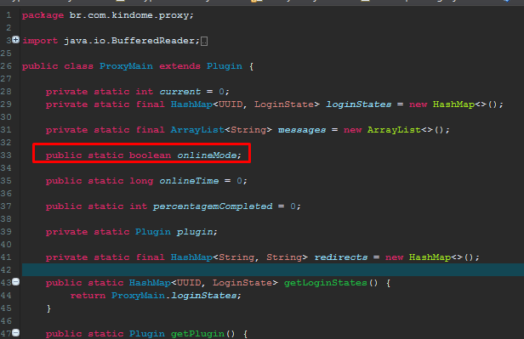Viewport: 524px width, 339px height.
Task: Click the folded imports placeholder box
Action: click(x=204, y=41)
